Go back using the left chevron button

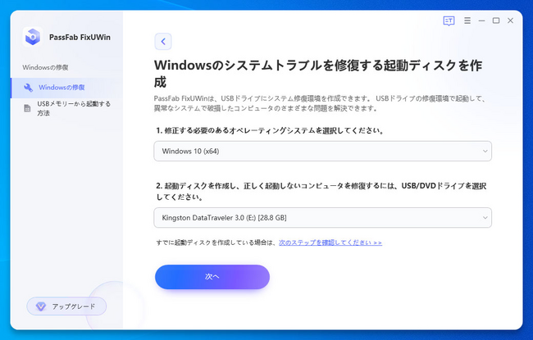click(163, 42)
